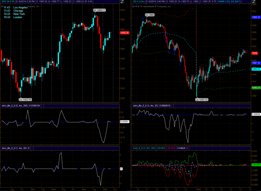Screen dimensions: 261x191
Task: Click the red -26.4622 mole study value
Action: pyautogui.click(x=171, y=148)
